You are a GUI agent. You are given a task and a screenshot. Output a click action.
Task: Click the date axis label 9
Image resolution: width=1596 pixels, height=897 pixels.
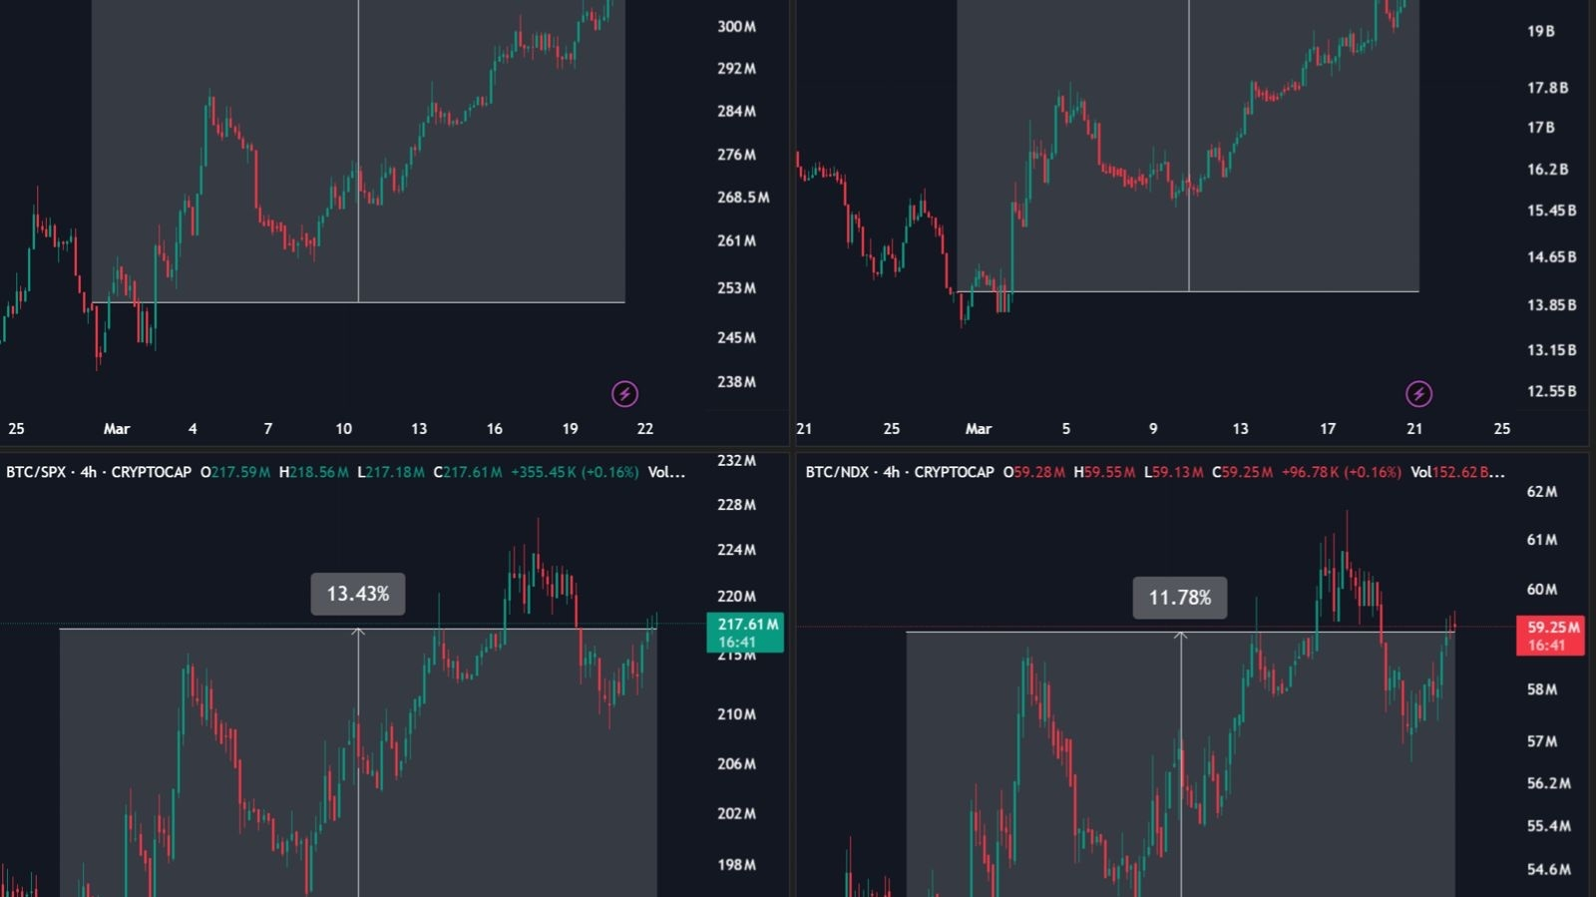pos(1153,429)
